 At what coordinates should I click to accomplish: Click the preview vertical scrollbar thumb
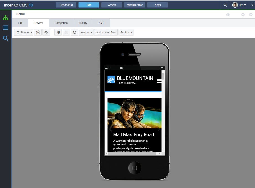(163, 76)
